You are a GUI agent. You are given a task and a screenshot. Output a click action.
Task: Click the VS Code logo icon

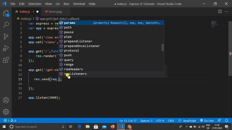4,4
